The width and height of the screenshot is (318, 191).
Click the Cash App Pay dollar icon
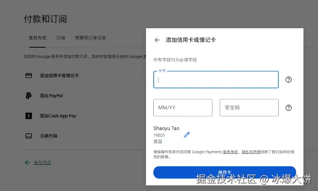point(29,116)
